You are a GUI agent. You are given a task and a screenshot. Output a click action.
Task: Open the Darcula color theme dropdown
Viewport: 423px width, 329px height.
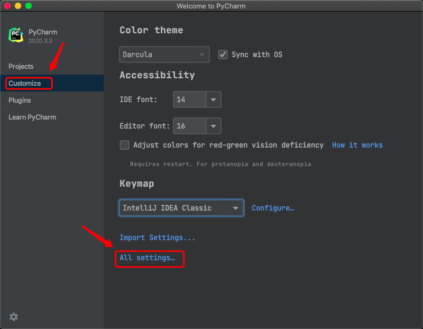164,54
